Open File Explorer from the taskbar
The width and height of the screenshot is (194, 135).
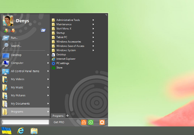coord(34,131)
